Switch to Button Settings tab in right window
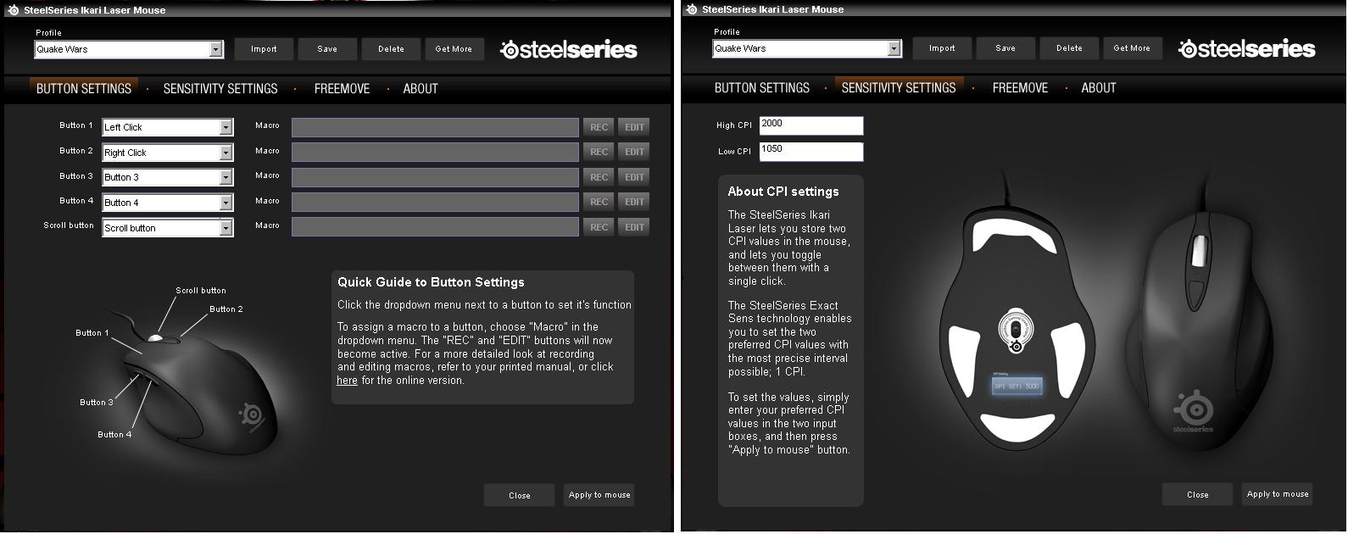The width and height of the screenshot is (1348, 534). [762, 87]
